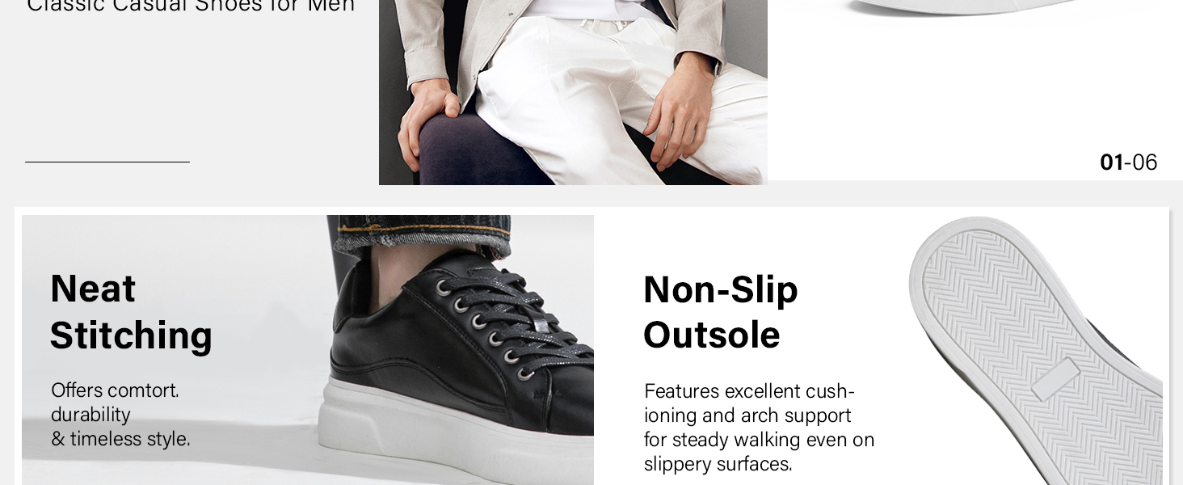Click the 01-06 slide counter
The width and height of the screenshot is (1183, 485).
tap(1128, 162)
